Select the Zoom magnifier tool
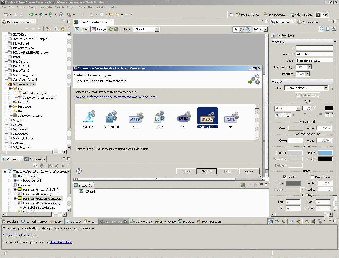339x258 pixels. click(248, 29)
